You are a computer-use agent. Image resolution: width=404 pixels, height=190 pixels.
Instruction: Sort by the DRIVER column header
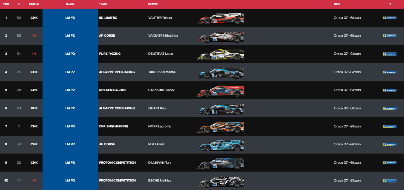[153, 4]
